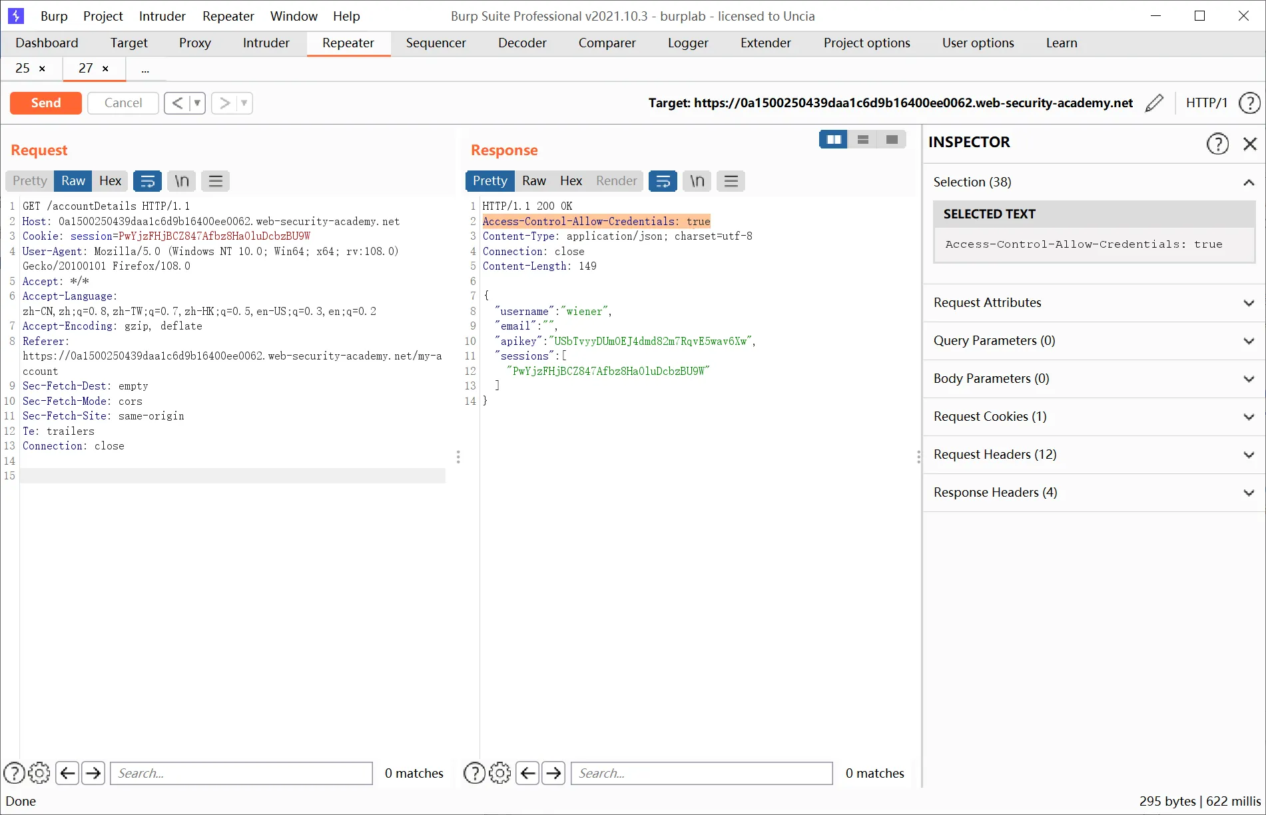Open the Project options tab

point(866,43)
